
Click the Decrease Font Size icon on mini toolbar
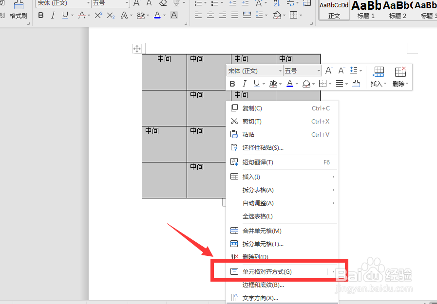342,70
